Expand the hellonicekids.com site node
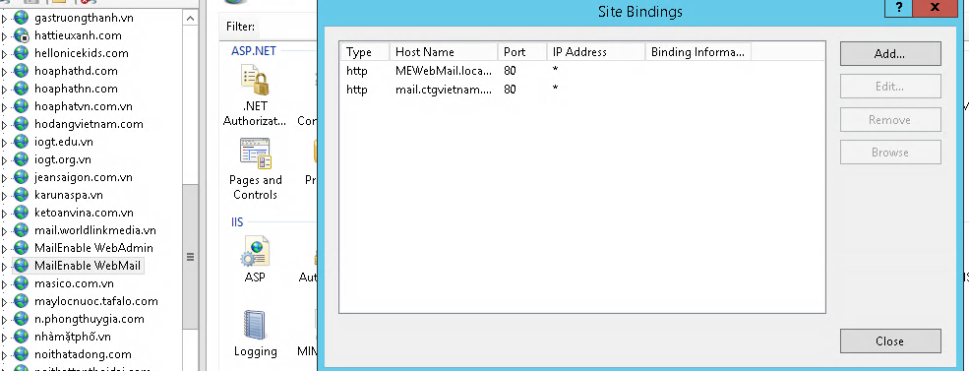The height and width of the screenshot is (371, 969). click(x=4, y=54)
